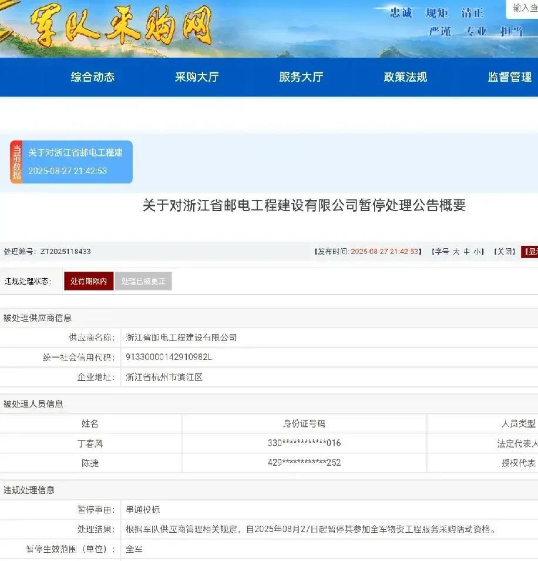Click the name cell 陈捷
This screenshot has height=561, width=538.
[x=90, y=463]
